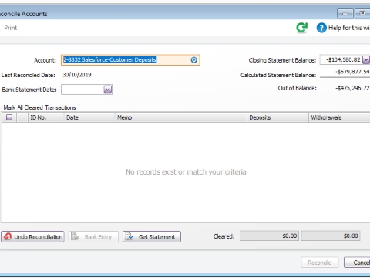Click the Help for this window link
The height and width of the screenshot is (278, 370).
click(349, 28)
